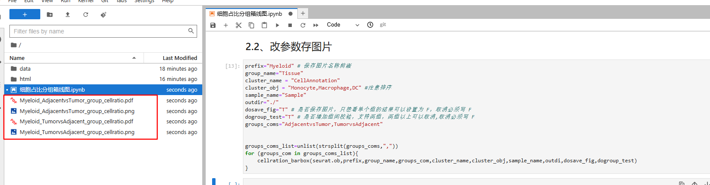The height and width of the screenshot is (185, 710).
Task: Click the git clone icon
Action: pos(103,15)
